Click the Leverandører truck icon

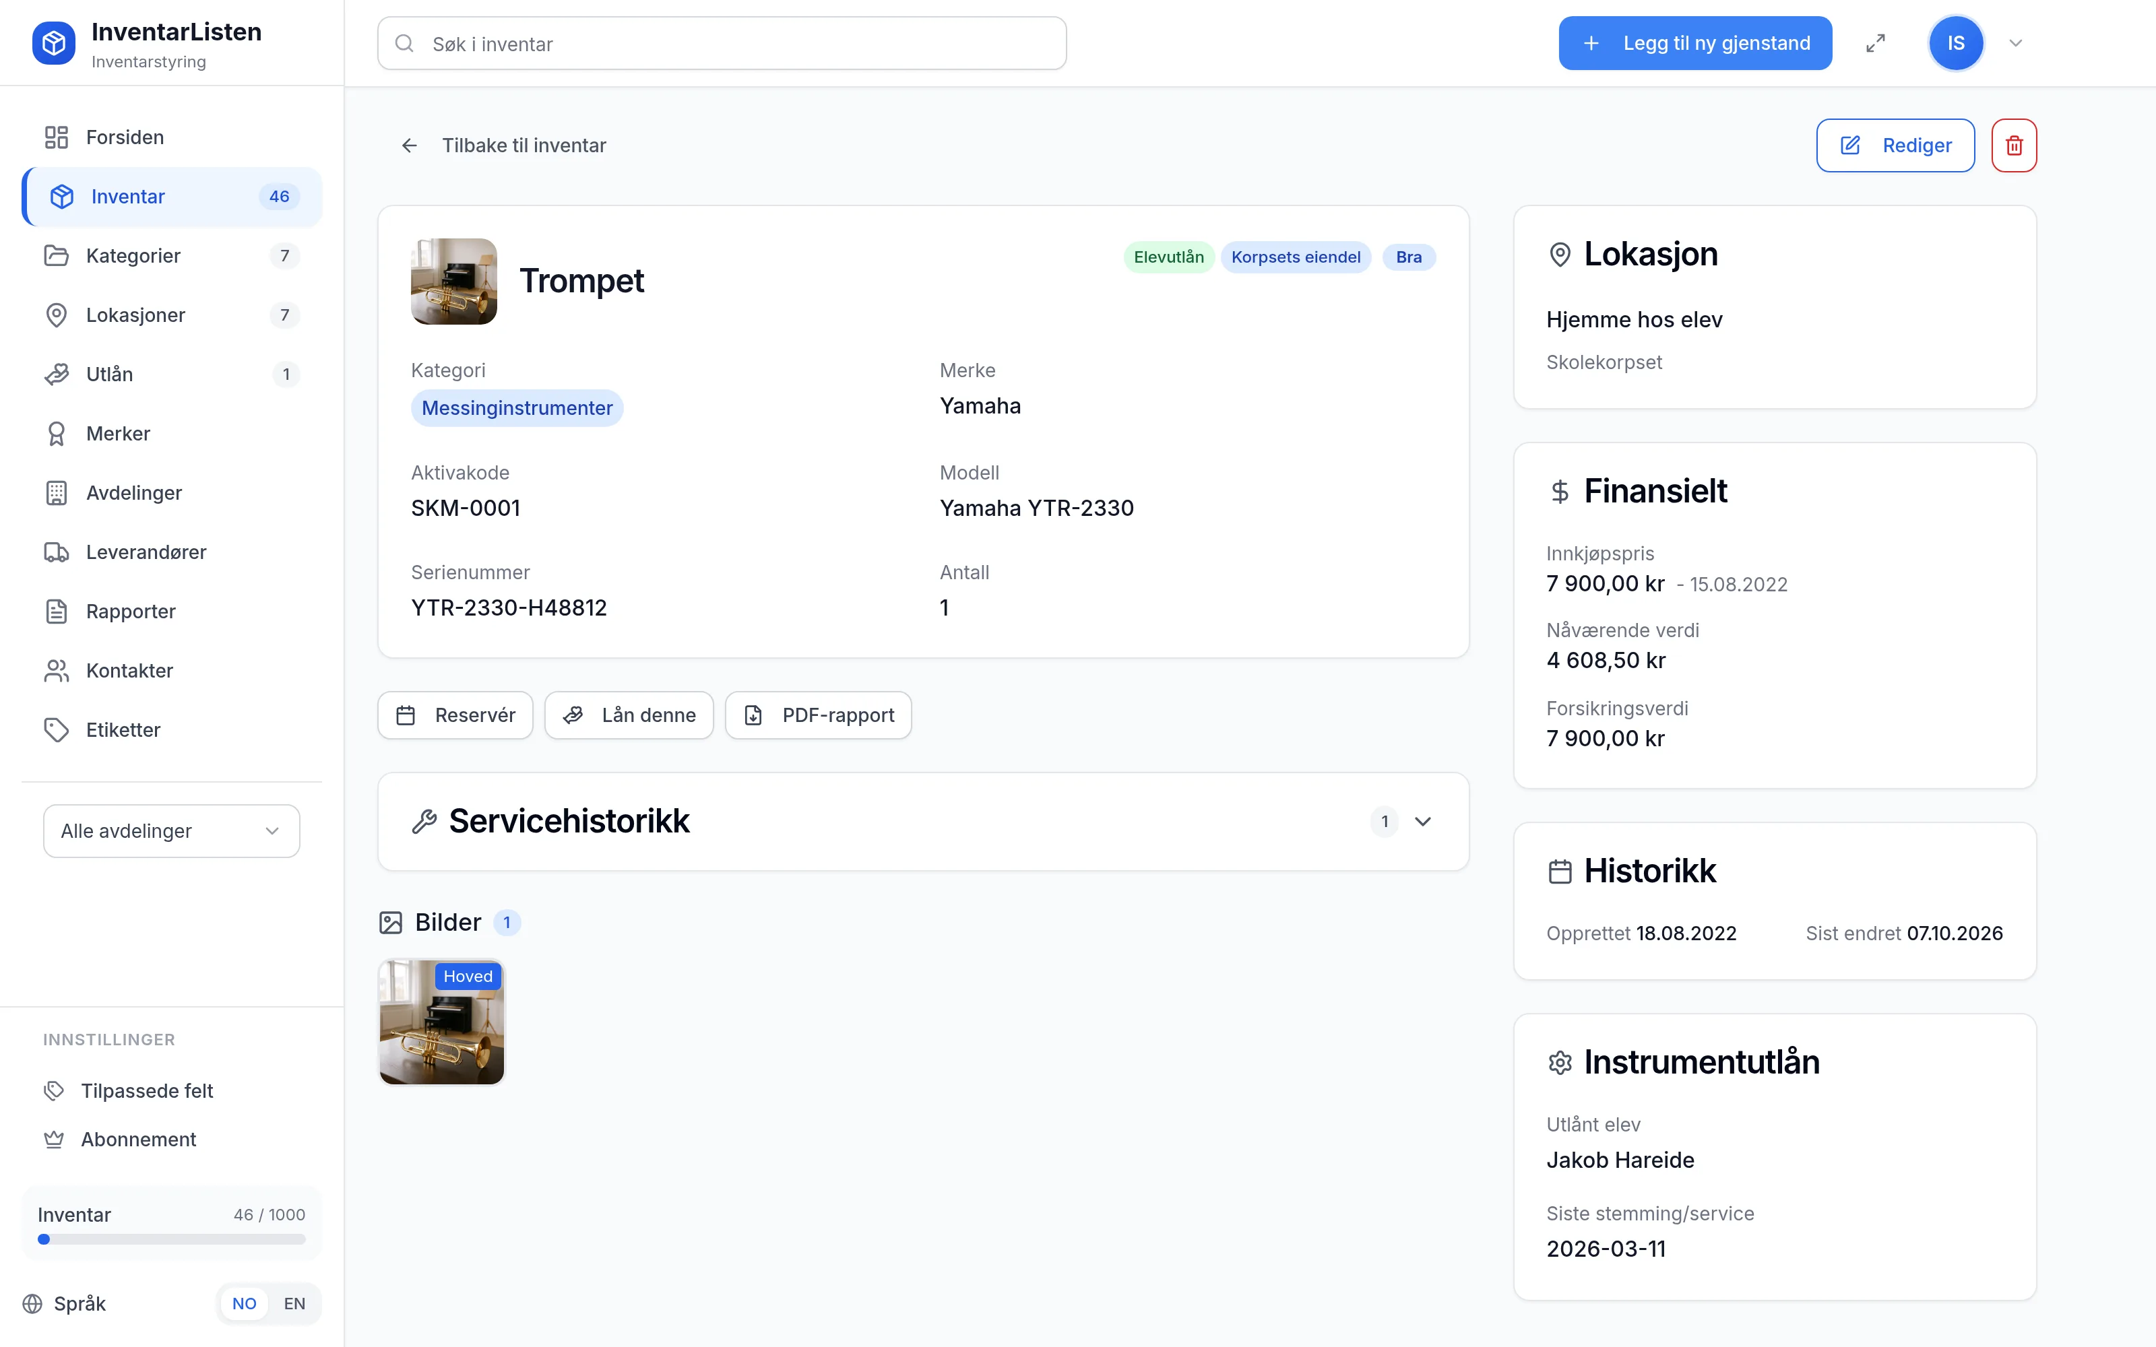(x=56, y=552)
